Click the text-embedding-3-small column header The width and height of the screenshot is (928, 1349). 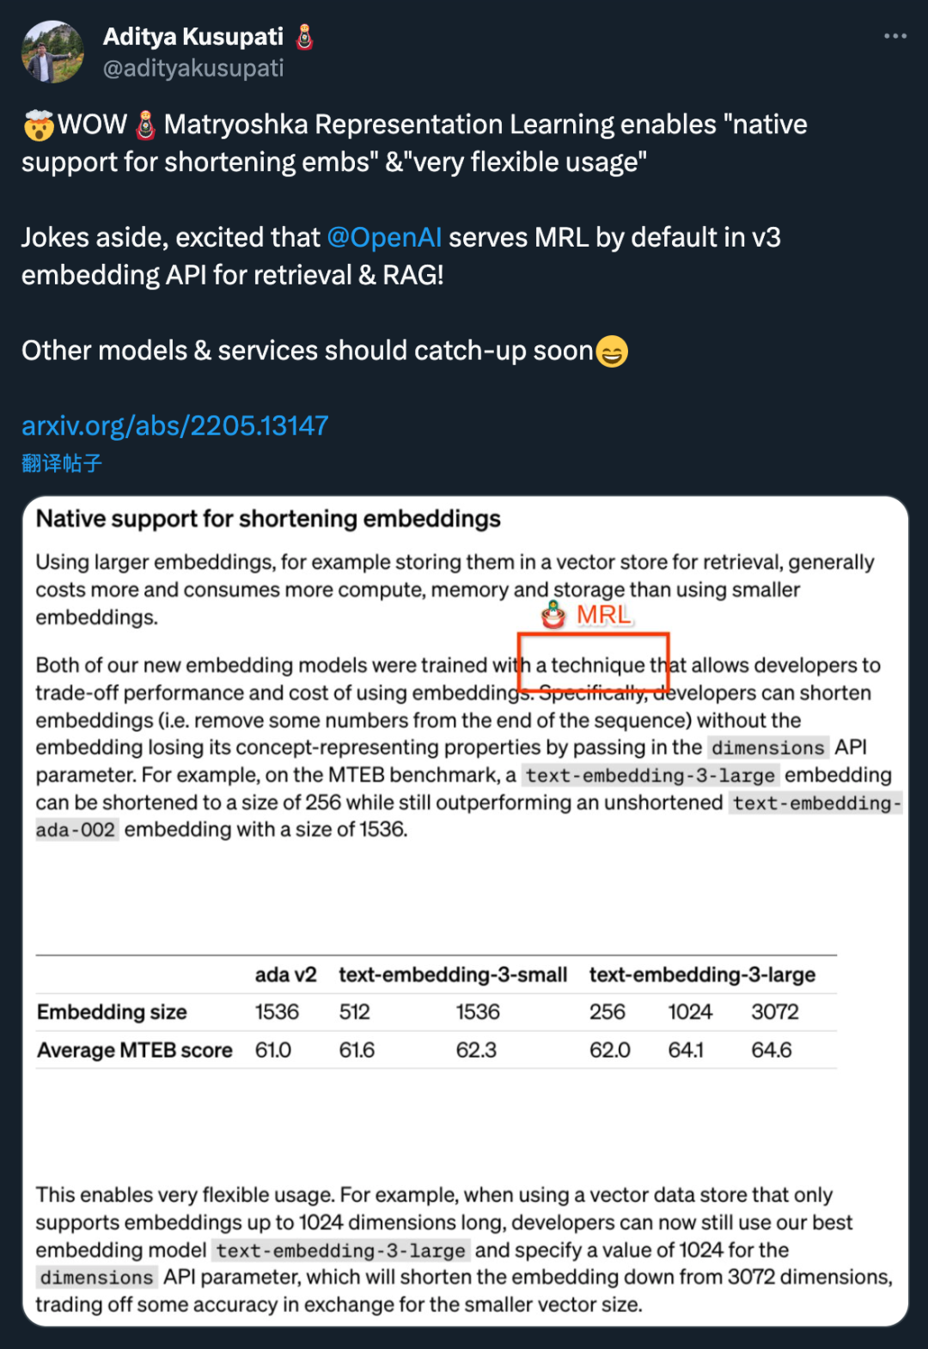coord(453,974)
